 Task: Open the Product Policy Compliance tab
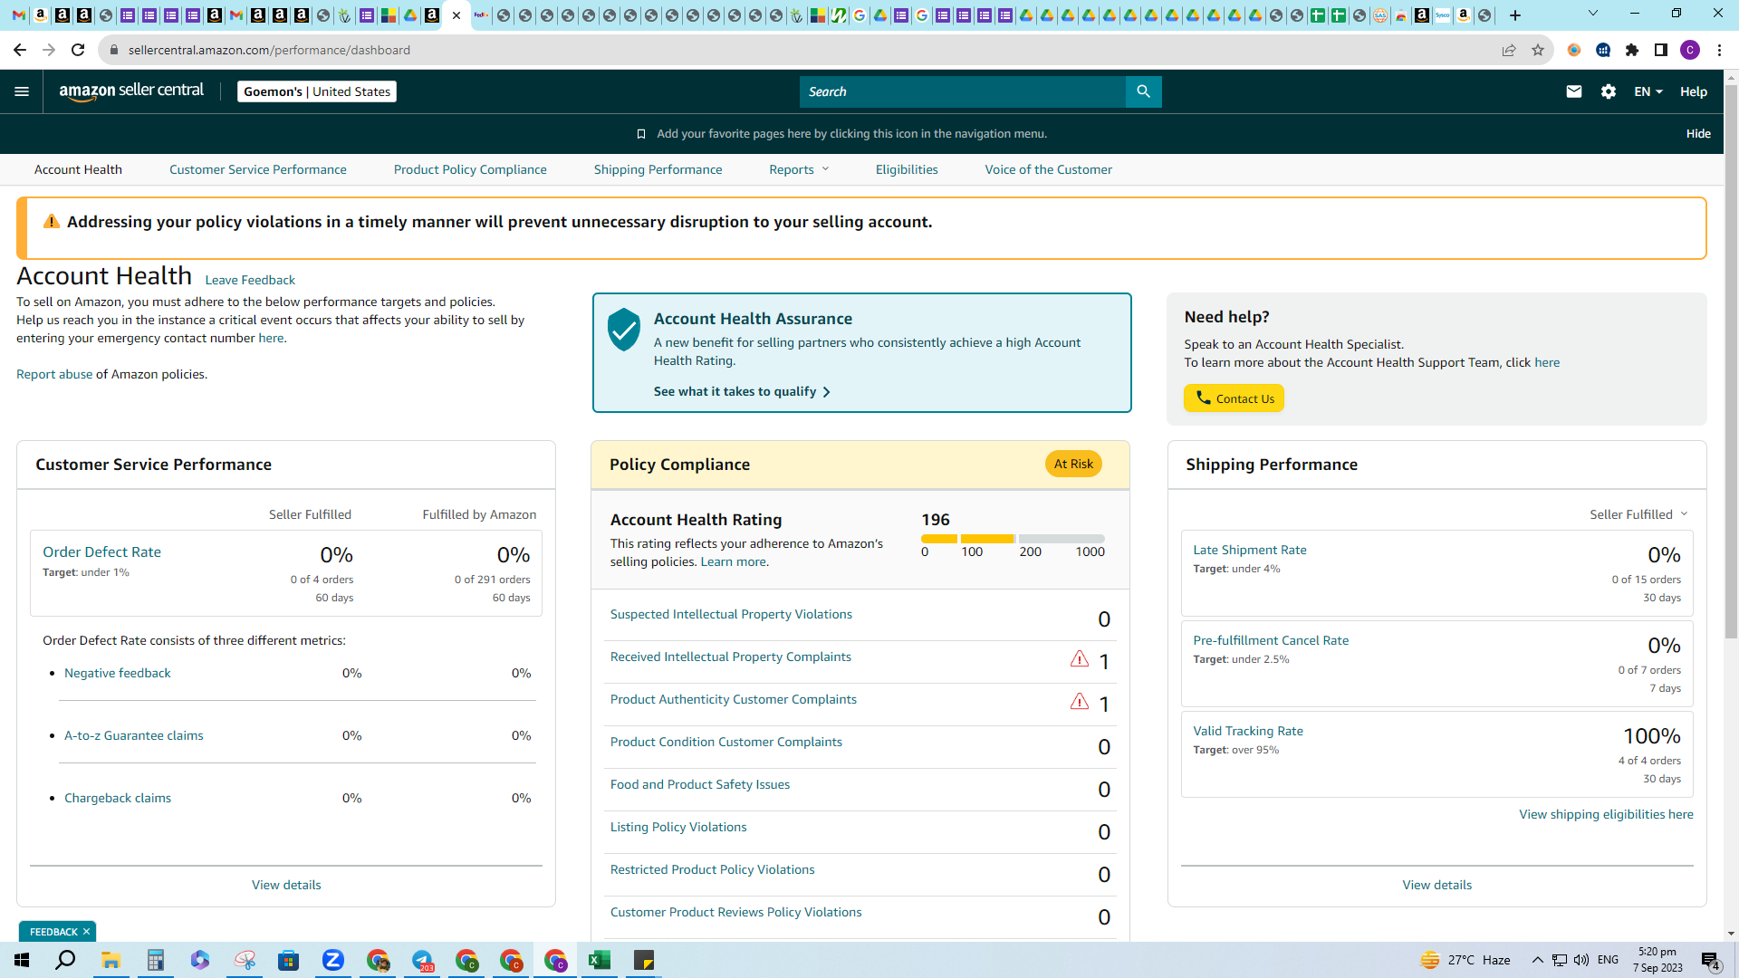pos(470,169)
